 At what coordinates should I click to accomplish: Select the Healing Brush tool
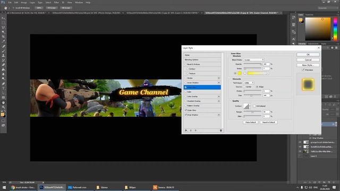click(x=3, y=46)
